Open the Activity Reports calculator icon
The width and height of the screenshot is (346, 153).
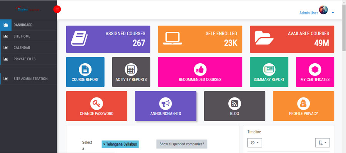131,69
